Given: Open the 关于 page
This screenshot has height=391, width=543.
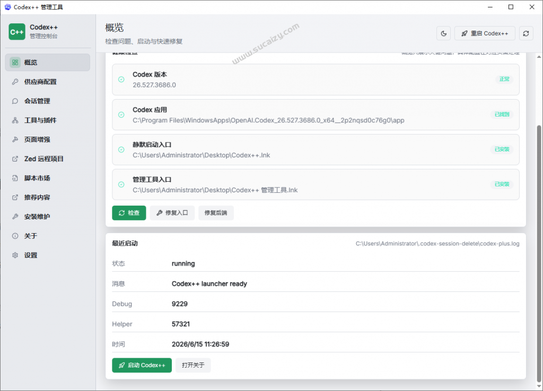Looking at the screenshot, I should pyautogui.click(x=47, y=236).
